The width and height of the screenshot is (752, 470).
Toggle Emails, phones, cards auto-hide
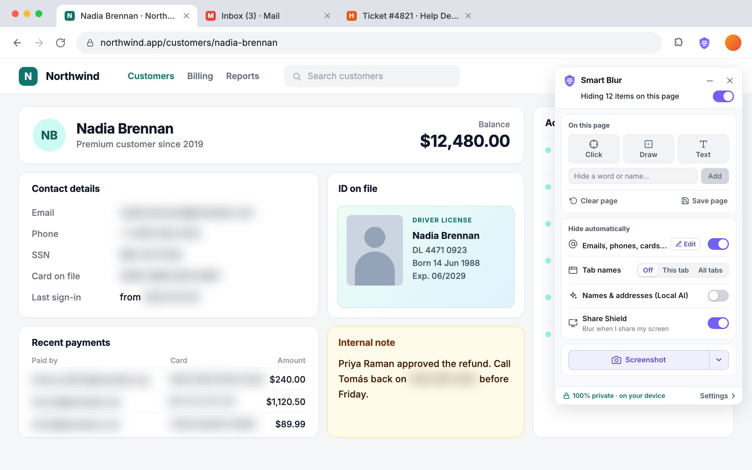tap(718, 244)
